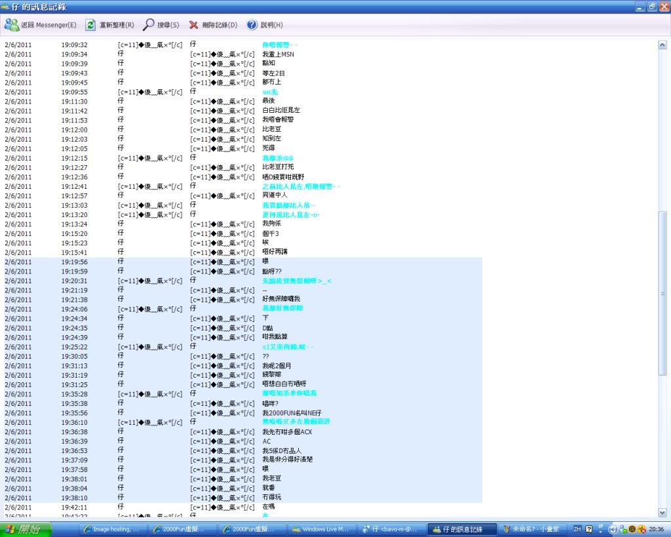The image size is (671, 537).
Task: Click the system clock showing 20:36
Action: pos(657,529)
